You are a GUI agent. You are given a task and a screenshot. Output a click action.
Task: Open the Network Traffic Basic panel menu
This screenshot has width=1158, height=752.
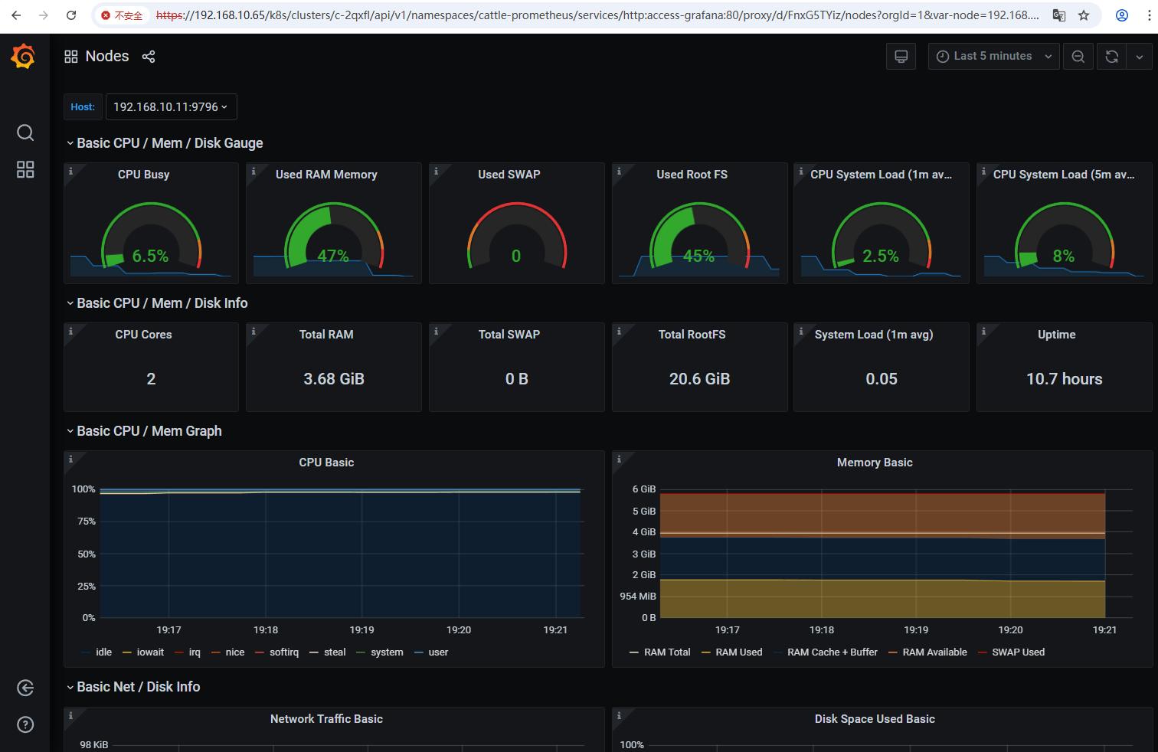pyautogui.click(x=326, y=719)
